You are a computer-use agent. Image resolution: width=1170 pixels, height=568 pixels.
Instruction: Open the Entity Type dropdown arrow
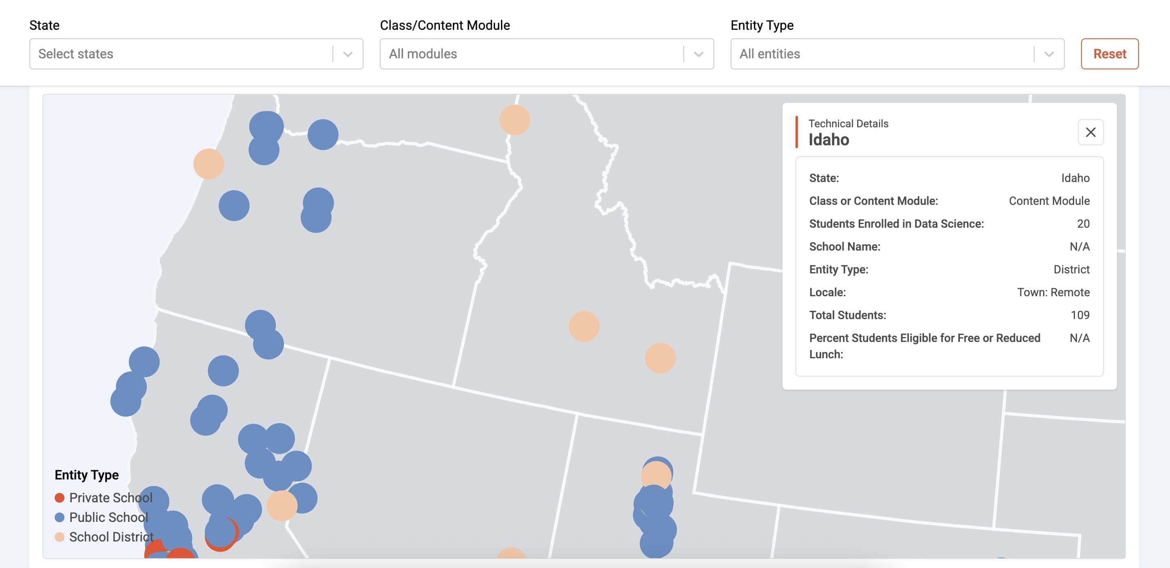click(x=1049, y=54)
